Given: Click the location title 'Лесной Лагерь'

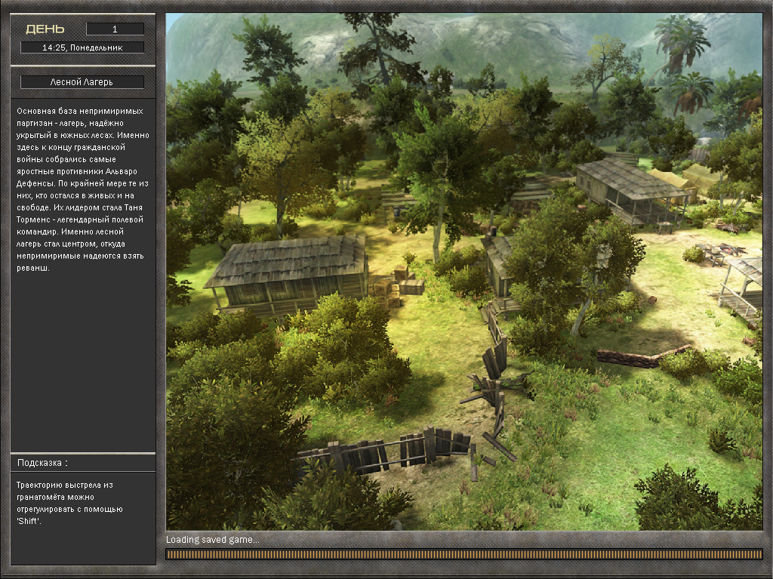Looking at the screenshot, I should pyautogui.click(x=82, y=82).
